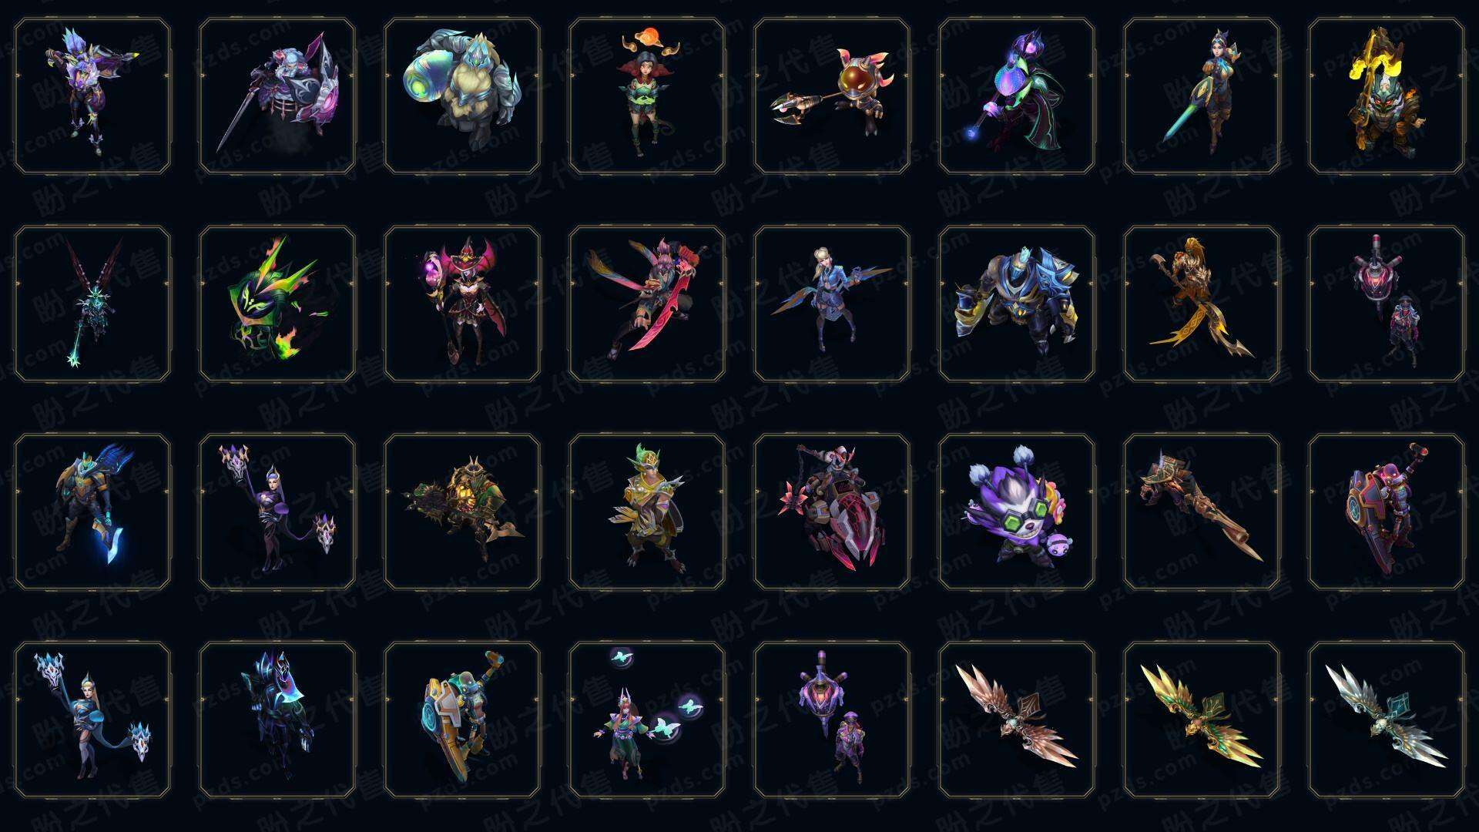Pick the blonde girl in blue dress
This screenshot has width=1479, height=832.
832,304
